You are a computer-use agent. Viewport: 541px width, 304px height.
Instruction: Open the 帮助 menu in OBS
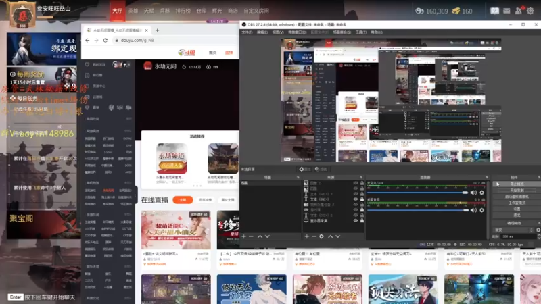[377, 32]
